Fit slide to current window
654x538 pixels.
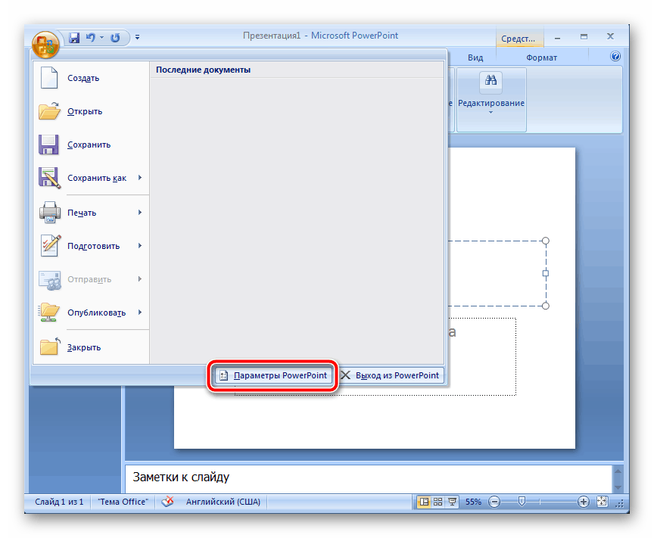(603, 501)
